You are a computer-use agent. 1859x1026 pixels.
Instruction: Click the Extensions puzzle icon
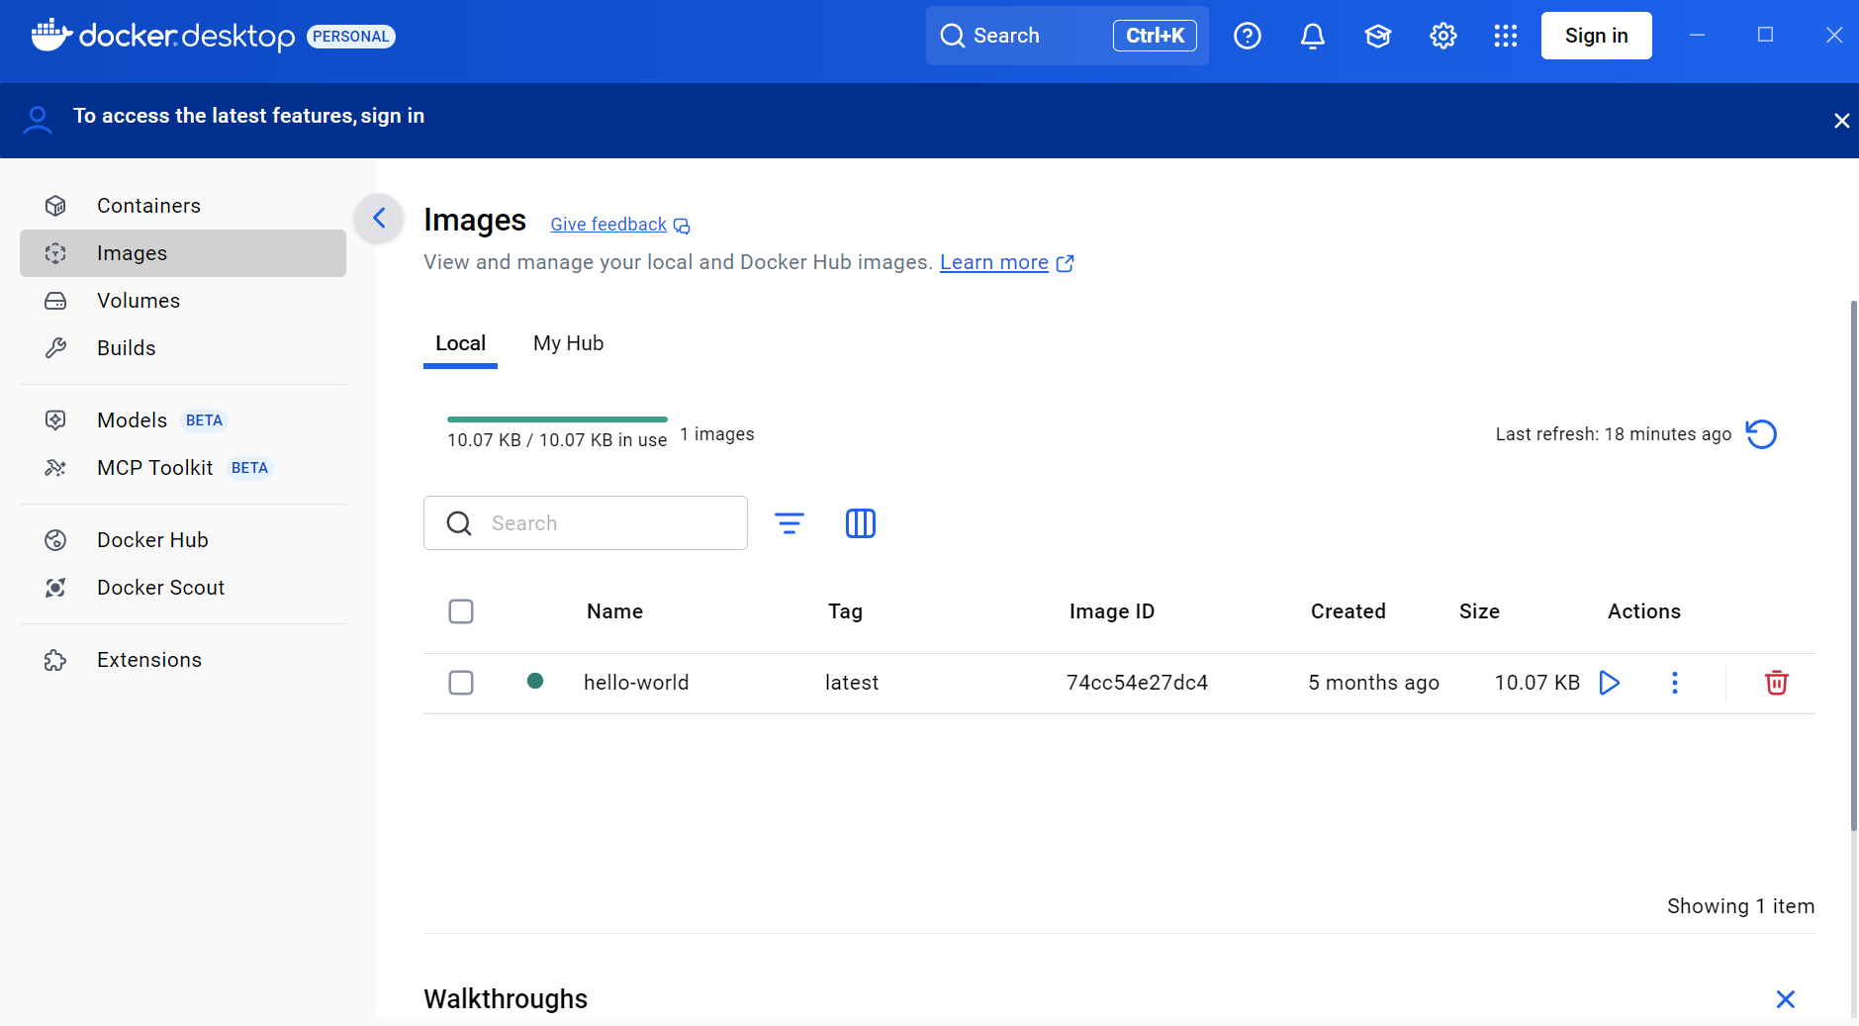[x=55, y=660]
